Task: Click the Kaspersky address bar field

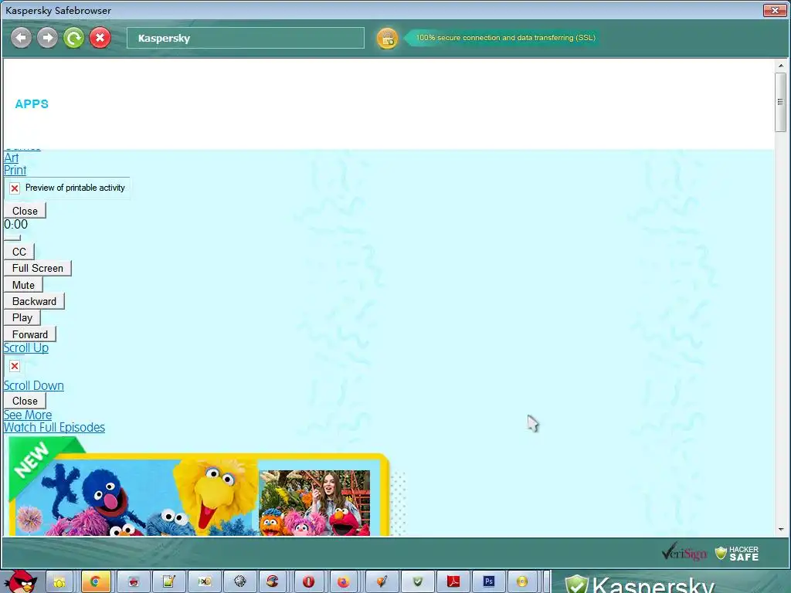Action: click(x=245, y=38)
